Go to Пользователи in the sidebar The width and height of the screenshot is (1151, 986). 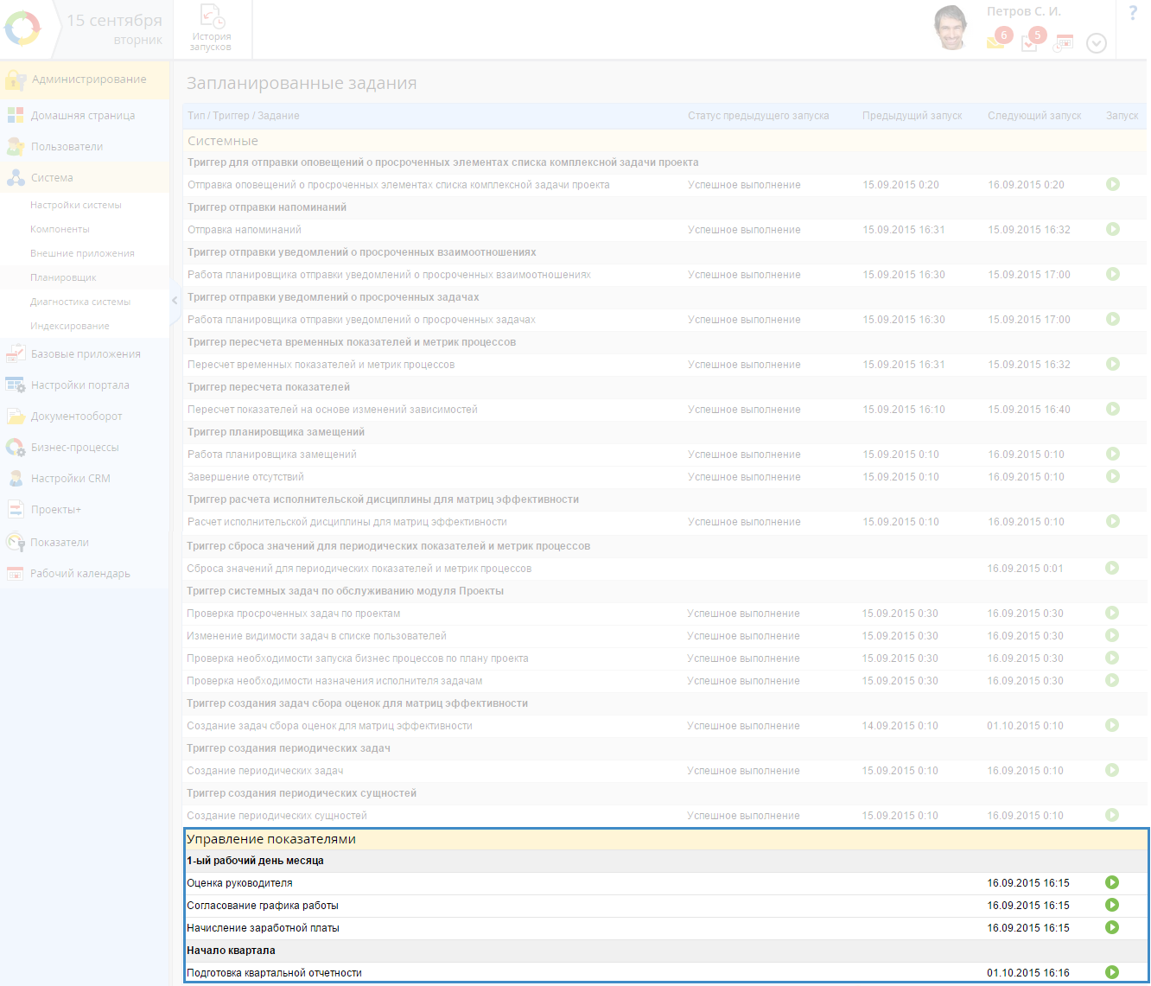[x=67, y=147]
